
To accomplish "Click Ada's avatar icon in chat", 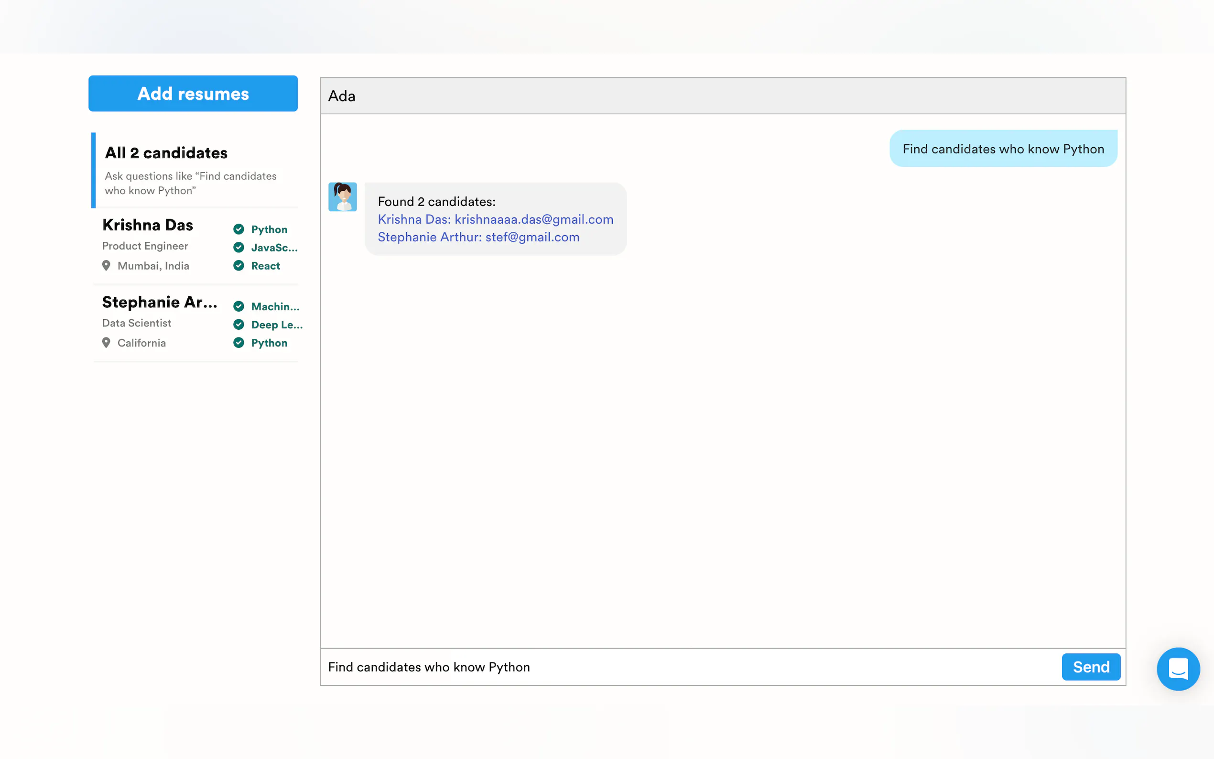I will (342, 197).
